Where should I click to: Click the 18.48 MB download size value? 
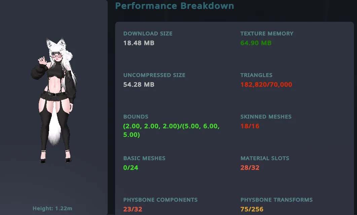[139, 43]
